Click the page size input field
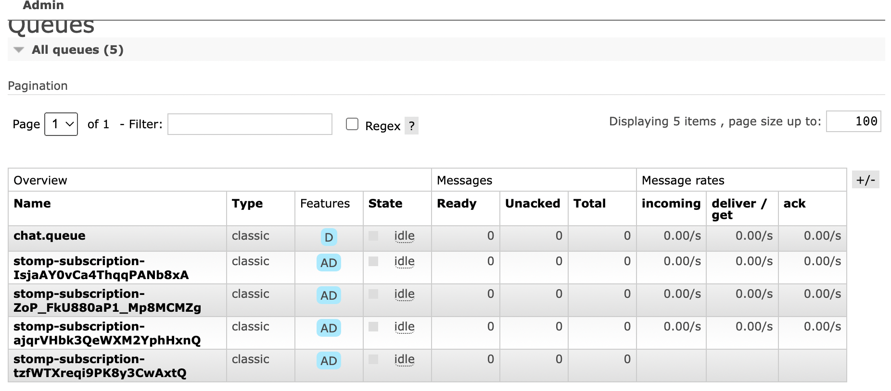 pyautogui.click(x=853, y=121)
